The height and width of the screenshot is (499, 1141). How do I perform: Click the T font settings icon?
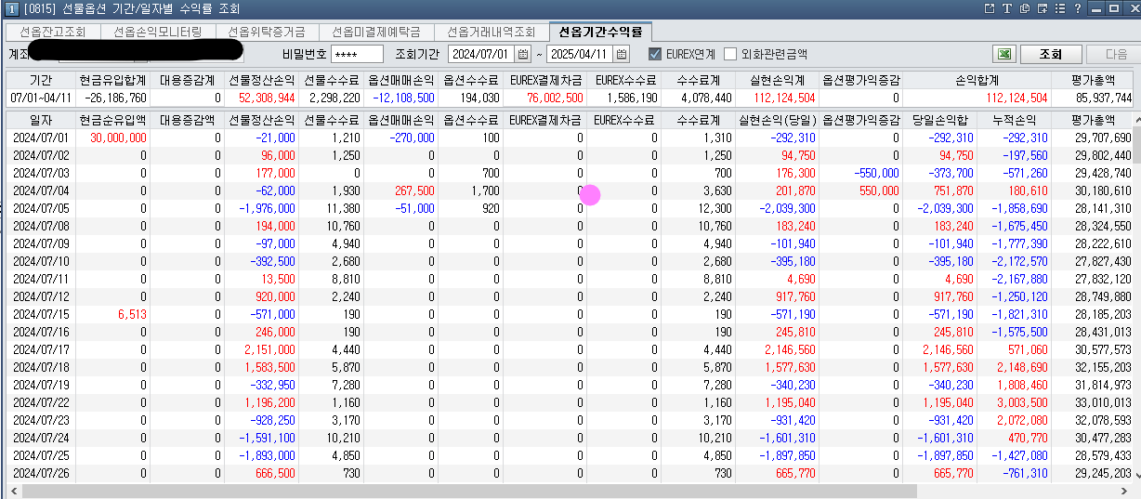coord(1006,8)
